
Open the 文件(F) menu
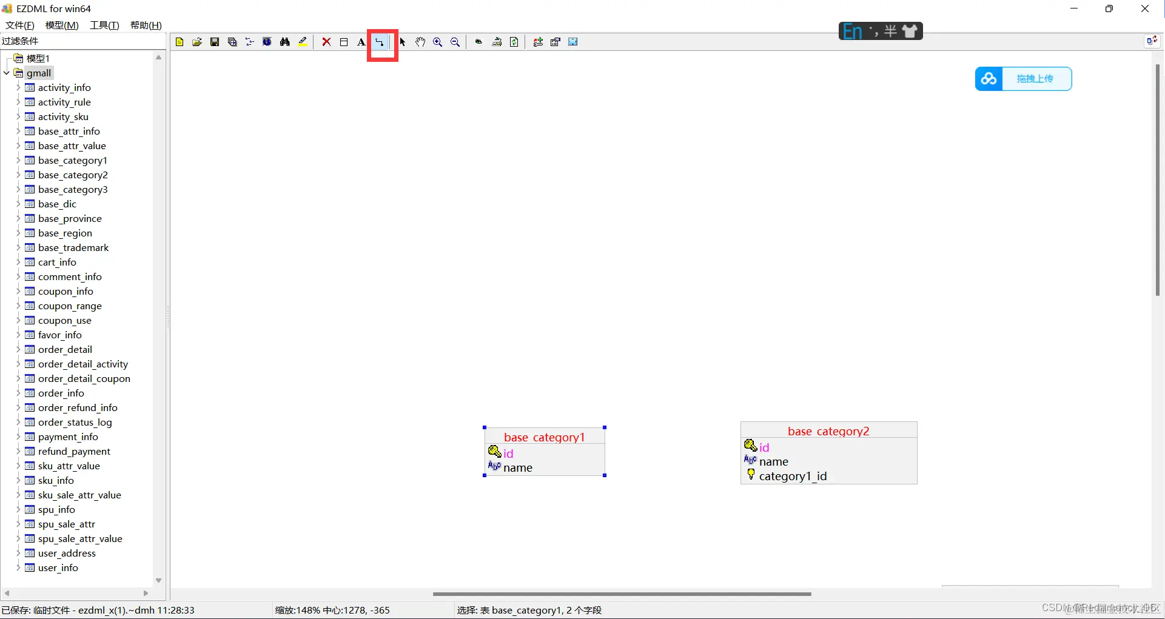[19, 25]
